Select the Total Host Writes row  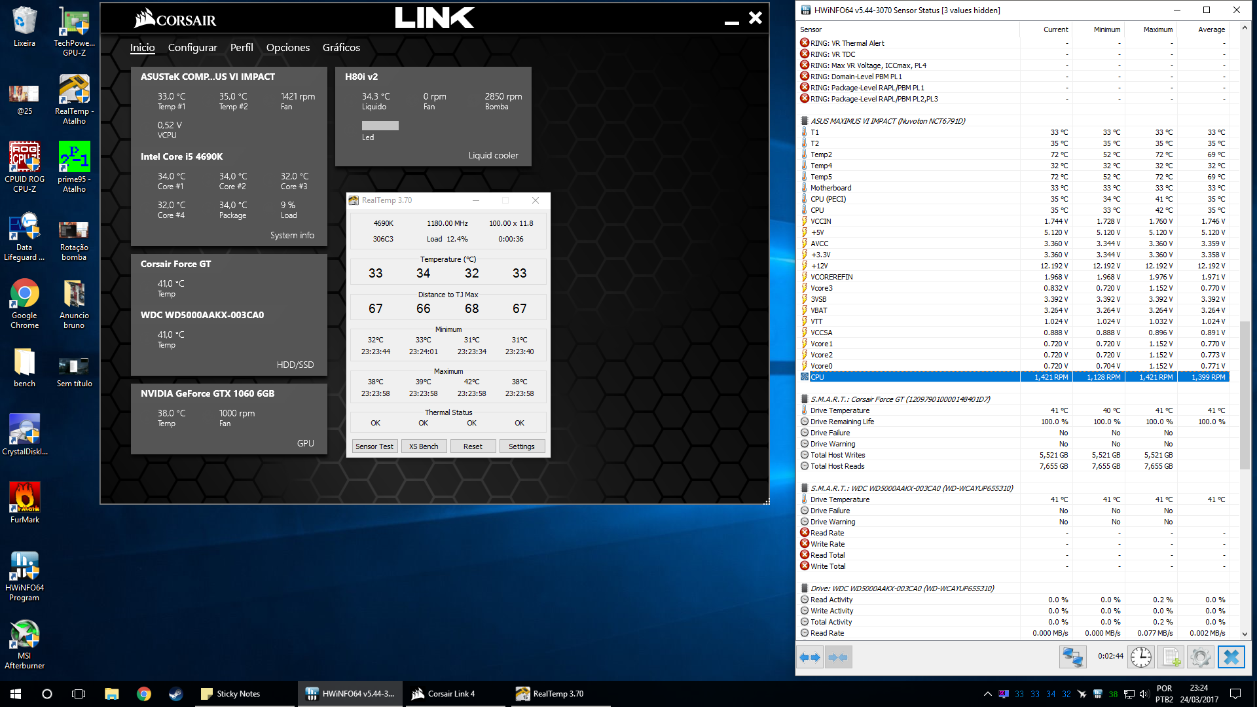(1013, 455)
